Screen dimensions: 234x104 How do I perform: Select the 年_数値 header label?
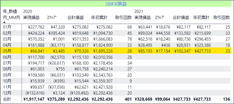click(10, 11)
